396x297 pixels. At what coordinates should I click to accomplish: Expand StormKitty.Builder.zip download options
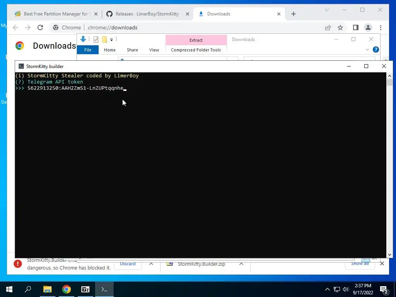241,264
